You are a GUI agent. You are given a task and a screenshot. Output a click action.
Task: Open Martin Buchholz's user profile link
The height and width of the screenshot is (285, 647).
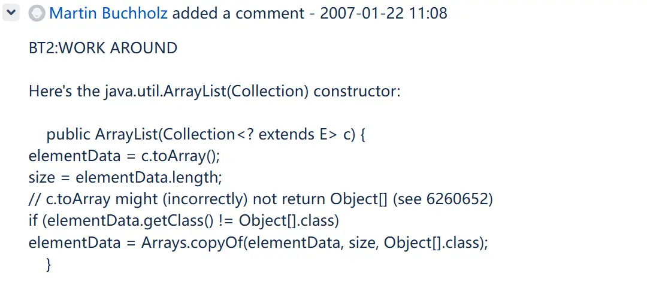click(109, 13)
